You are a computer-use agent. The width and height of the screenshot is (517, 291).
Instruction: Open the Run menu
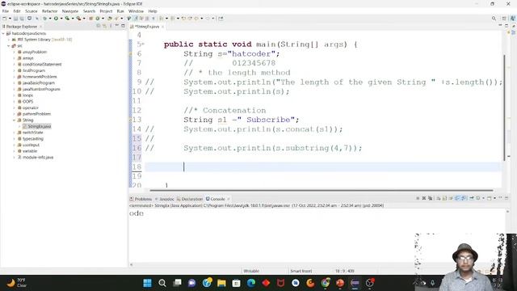point(120,11)
